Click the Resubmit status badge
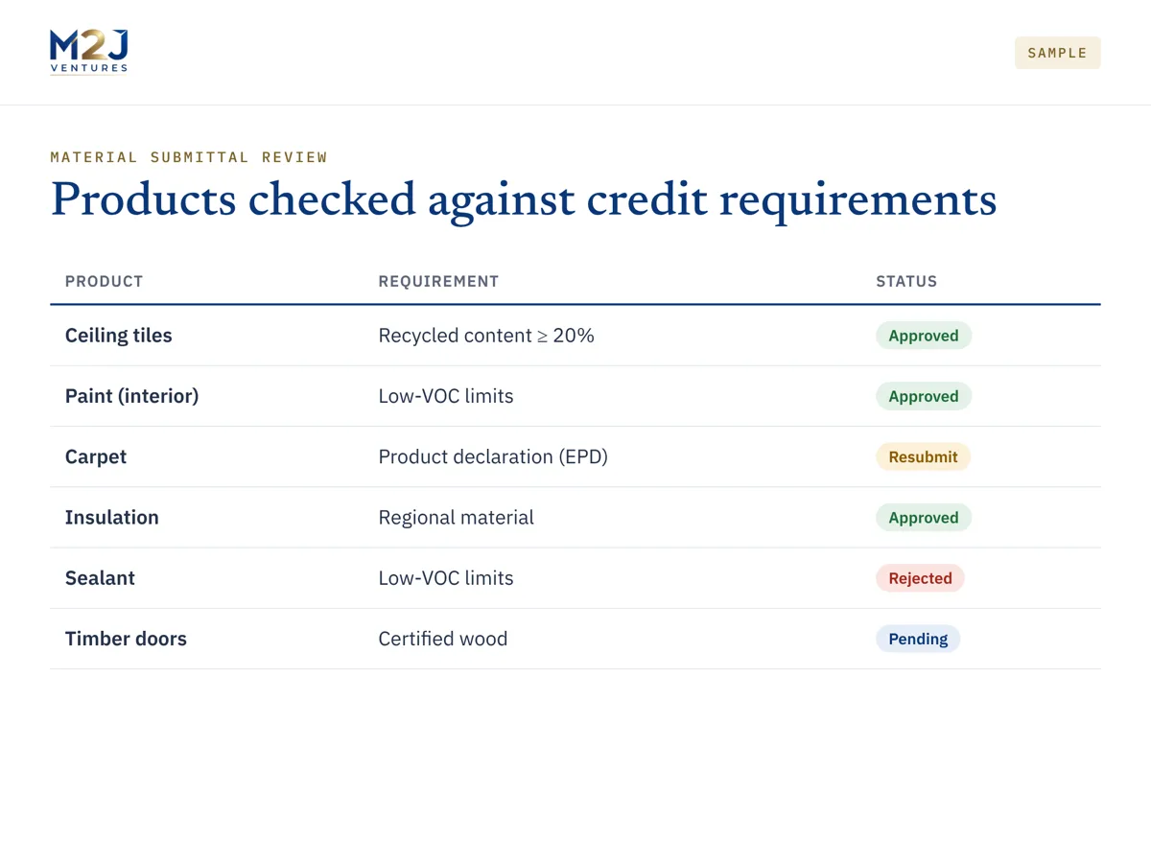The image size is (1151, 863). pyautogui.click(x=923, y=456)
